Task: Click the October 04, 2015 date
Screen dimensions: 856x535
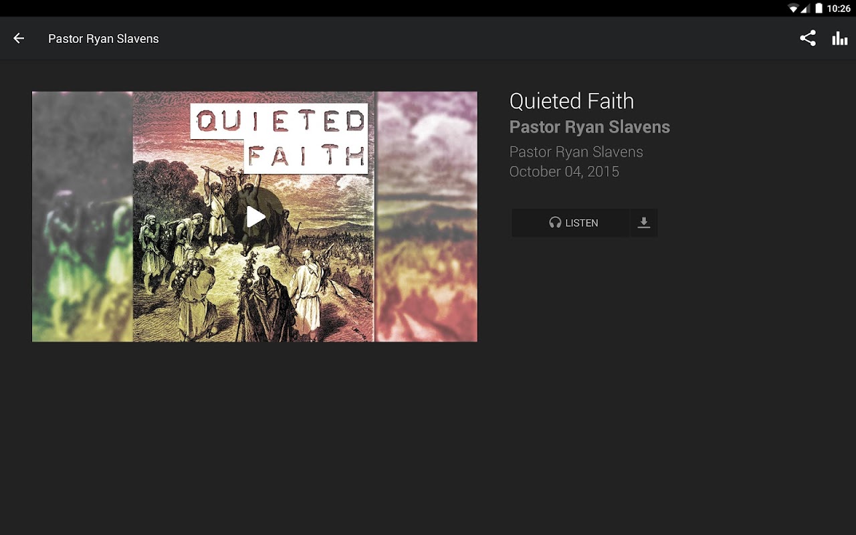Action: (564, 171)
